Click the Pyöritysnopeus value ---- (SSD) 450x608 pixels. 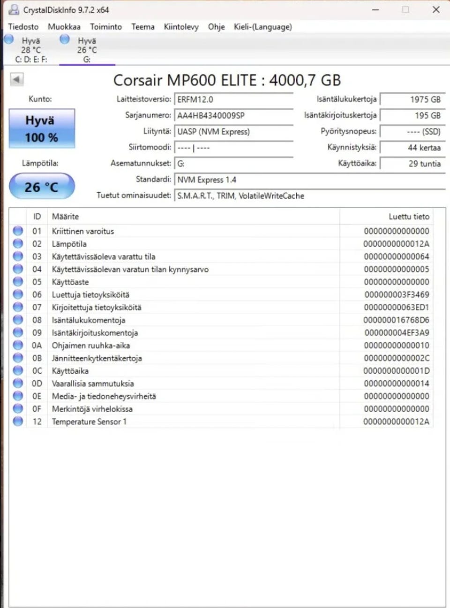pyautogui.click(x=412, y=132)
